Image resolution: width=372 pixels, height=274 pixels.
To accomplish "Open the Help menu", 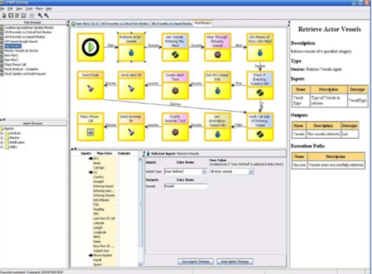I will [x=49, y=9].
